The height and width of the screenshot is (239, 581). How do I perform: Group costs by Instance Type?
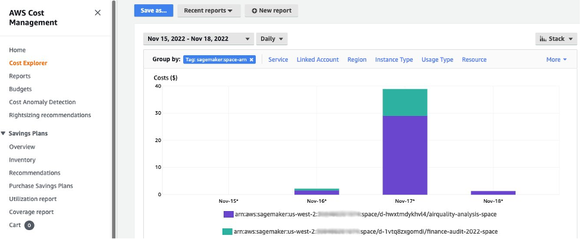[394, 59]
